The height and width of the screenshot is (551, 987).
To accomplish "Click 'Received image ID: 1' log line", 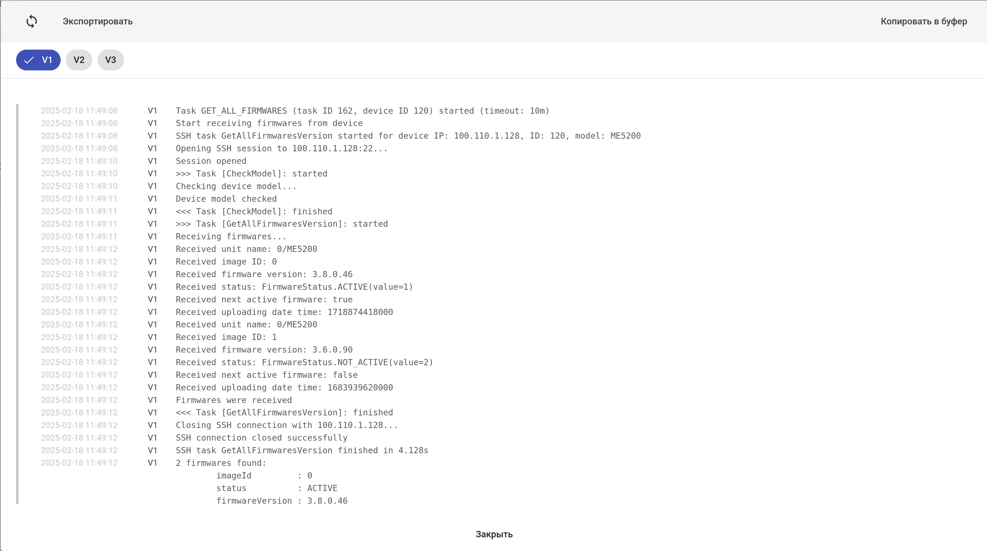I will [x=226, y=337].
